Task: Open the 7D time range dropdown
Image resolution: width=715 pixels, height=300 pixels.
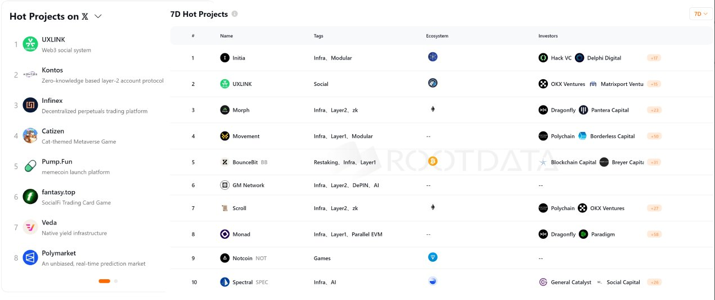Action: (700, 14)
